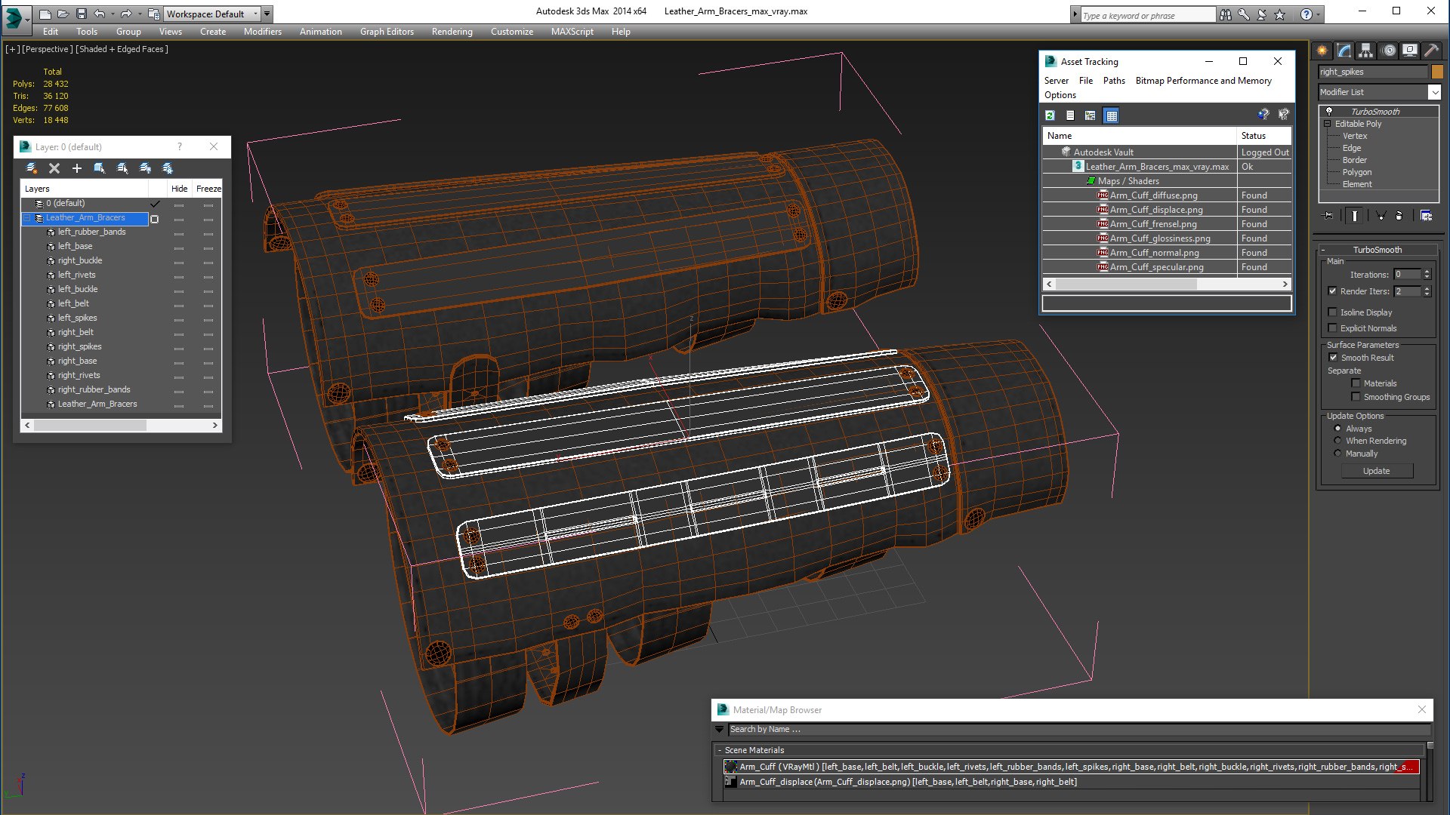The image size is (1450, 815).
Task: Click the Update button
Action: click(1377, 471)
